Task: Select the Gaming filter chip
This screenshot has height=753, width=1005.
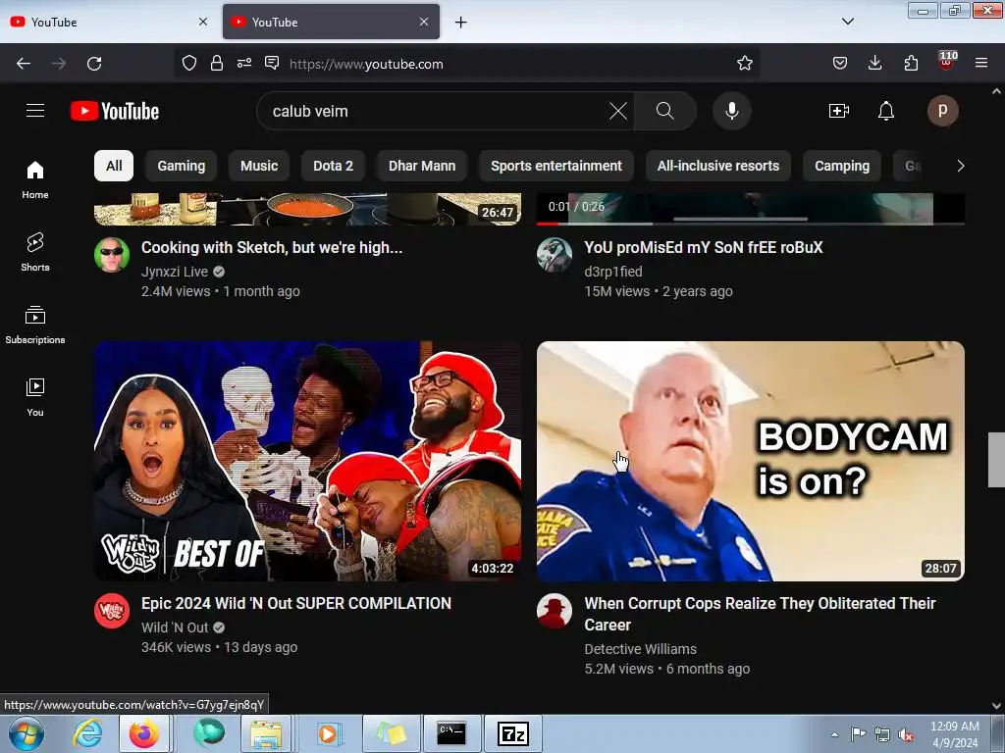Action: click(x=182, y=166)
